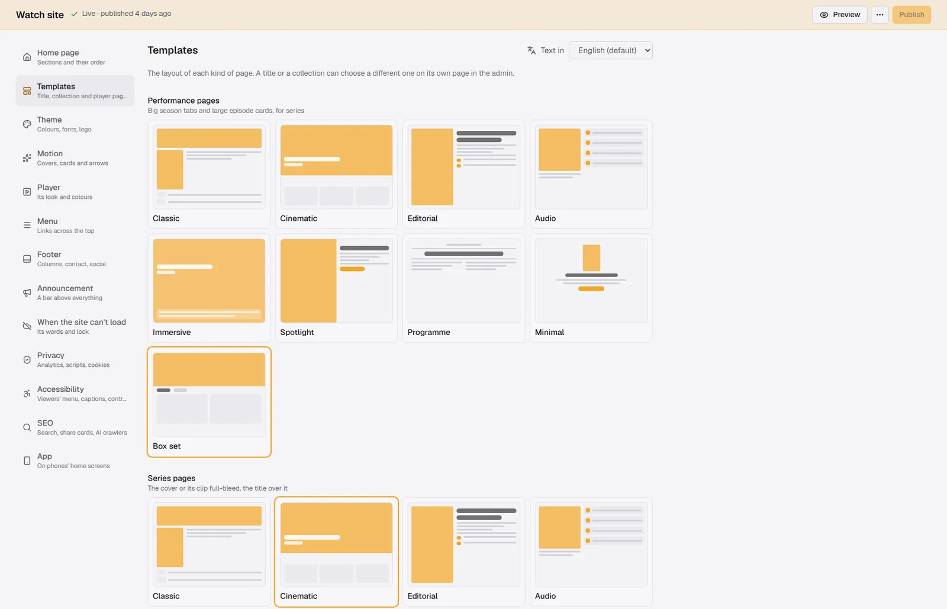Viewport: 947px width, 609px height.
Task: Select the Spotlight performance template
Action: click(336, 288)
